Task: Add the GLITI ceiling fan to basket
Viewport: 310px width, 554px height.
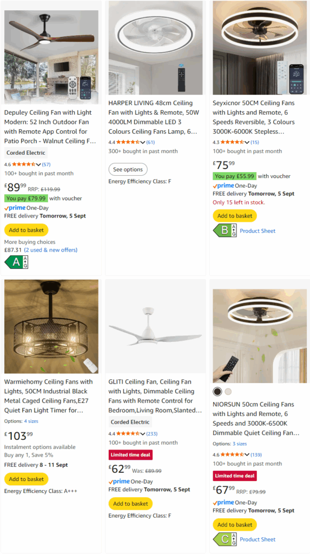Action: point(130,504)
